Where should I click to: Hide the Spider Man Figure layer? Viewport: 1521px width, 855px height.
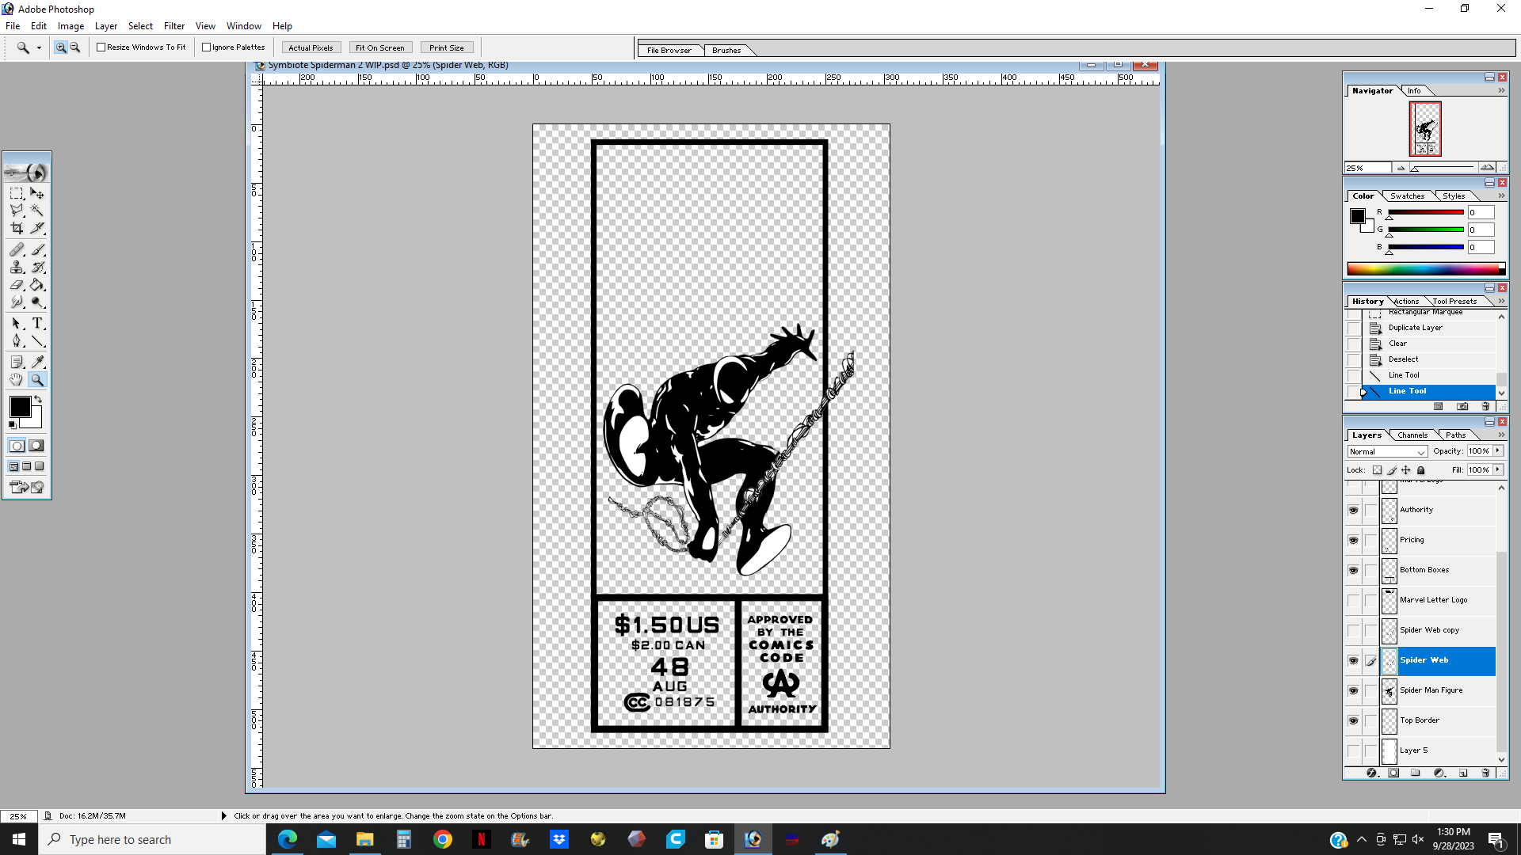1353,690
